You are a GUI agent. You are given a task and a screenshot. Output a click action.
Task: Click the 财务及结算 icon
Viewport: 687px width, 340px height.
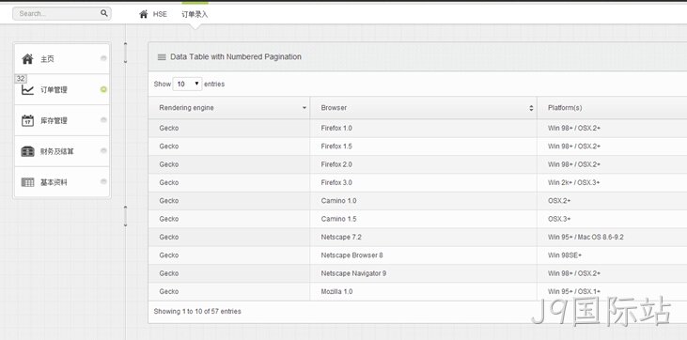pyautogui.click(x=27, y=151)
